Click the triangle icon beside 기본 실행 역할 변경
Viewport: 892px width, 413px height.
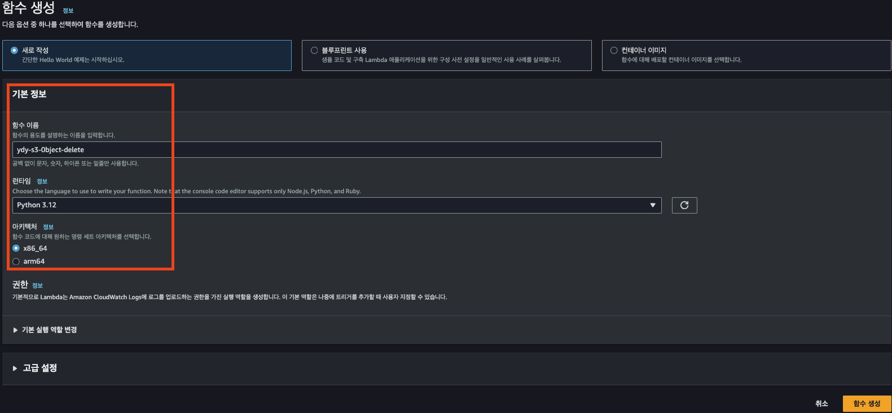coord(15,330)
